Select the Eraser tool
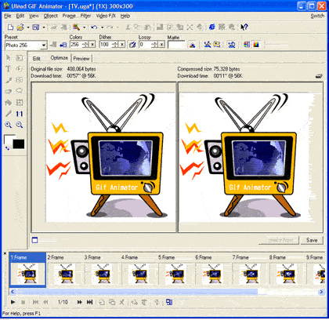Image resolution: width=329 pixels, height=320 pixels. (9, 91)
